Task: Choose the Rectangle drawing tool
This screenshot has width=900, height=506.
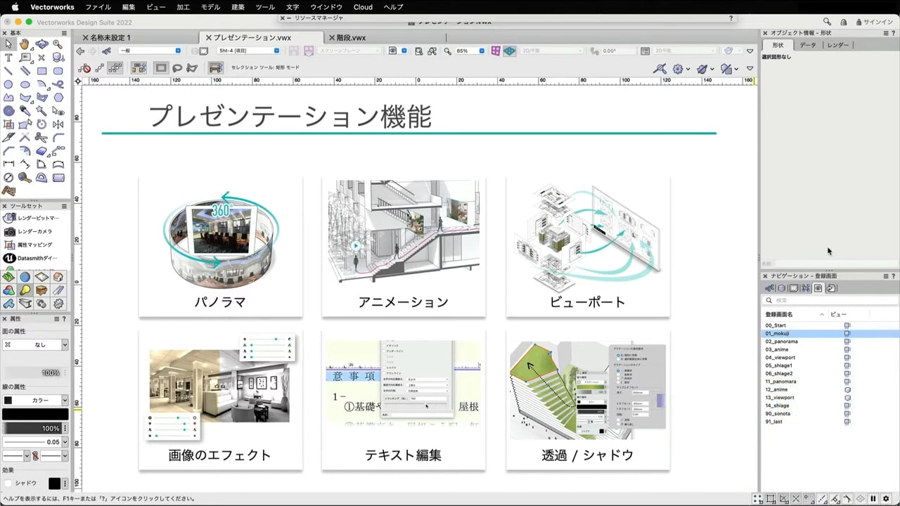Action: (41, 71)
